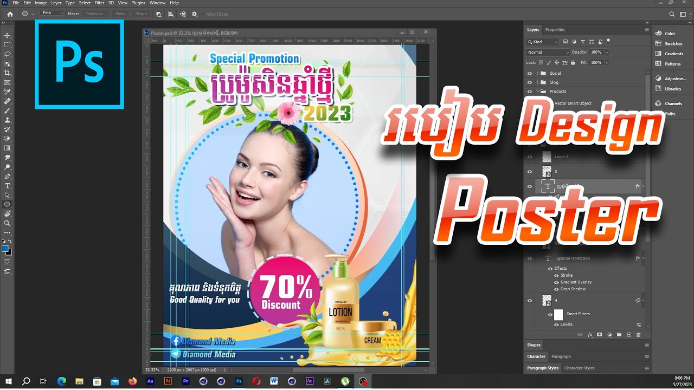Hide the Slog group layer

530,82
